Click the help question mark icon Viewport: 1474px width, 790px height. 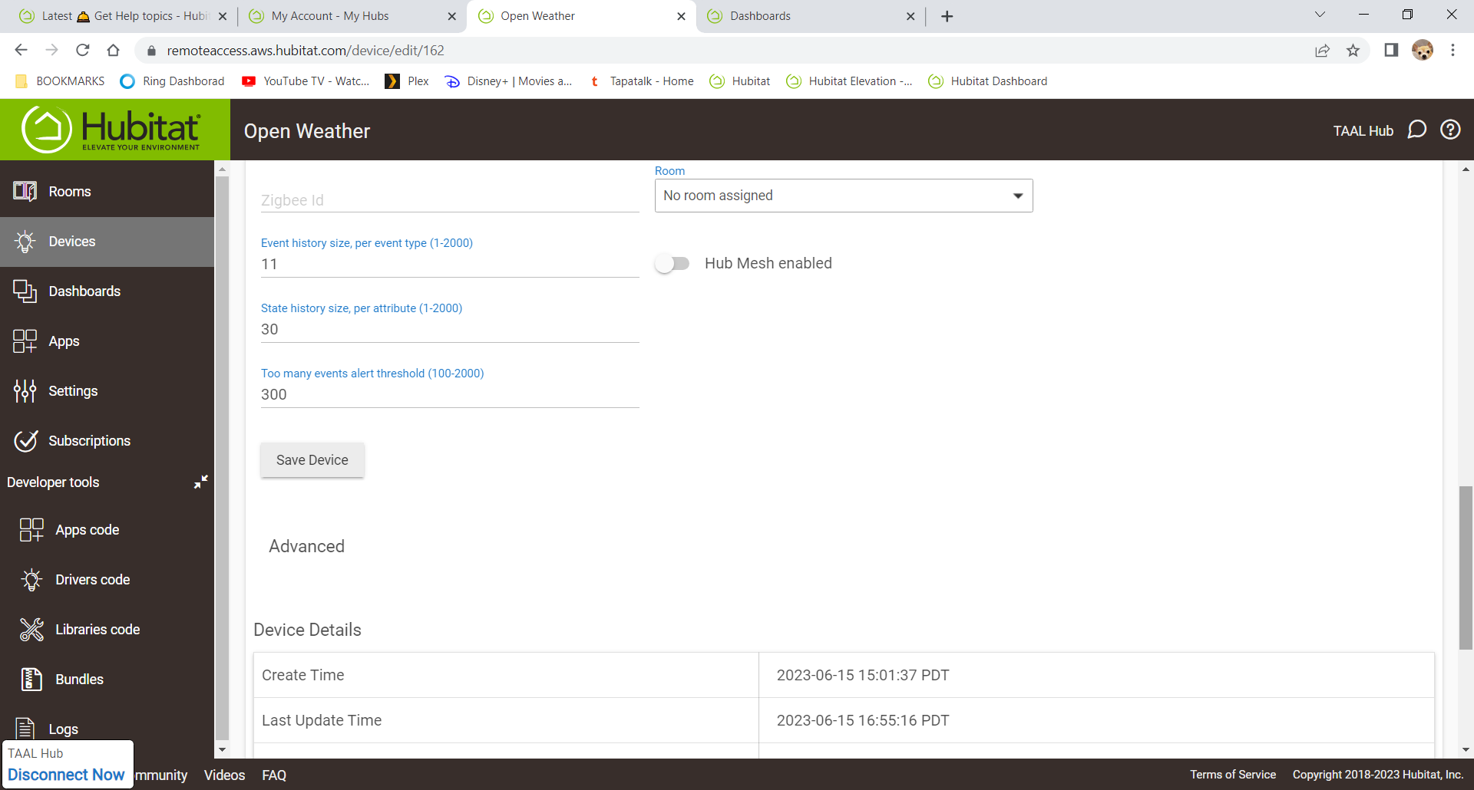[1450, 130]
